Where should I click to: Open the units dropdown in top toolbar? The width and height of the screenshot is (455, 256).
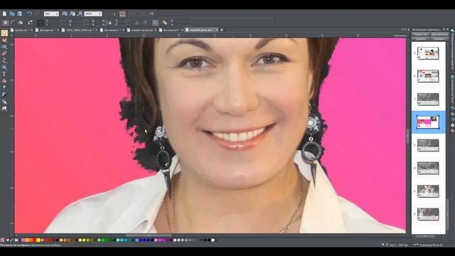coord(51,14)
